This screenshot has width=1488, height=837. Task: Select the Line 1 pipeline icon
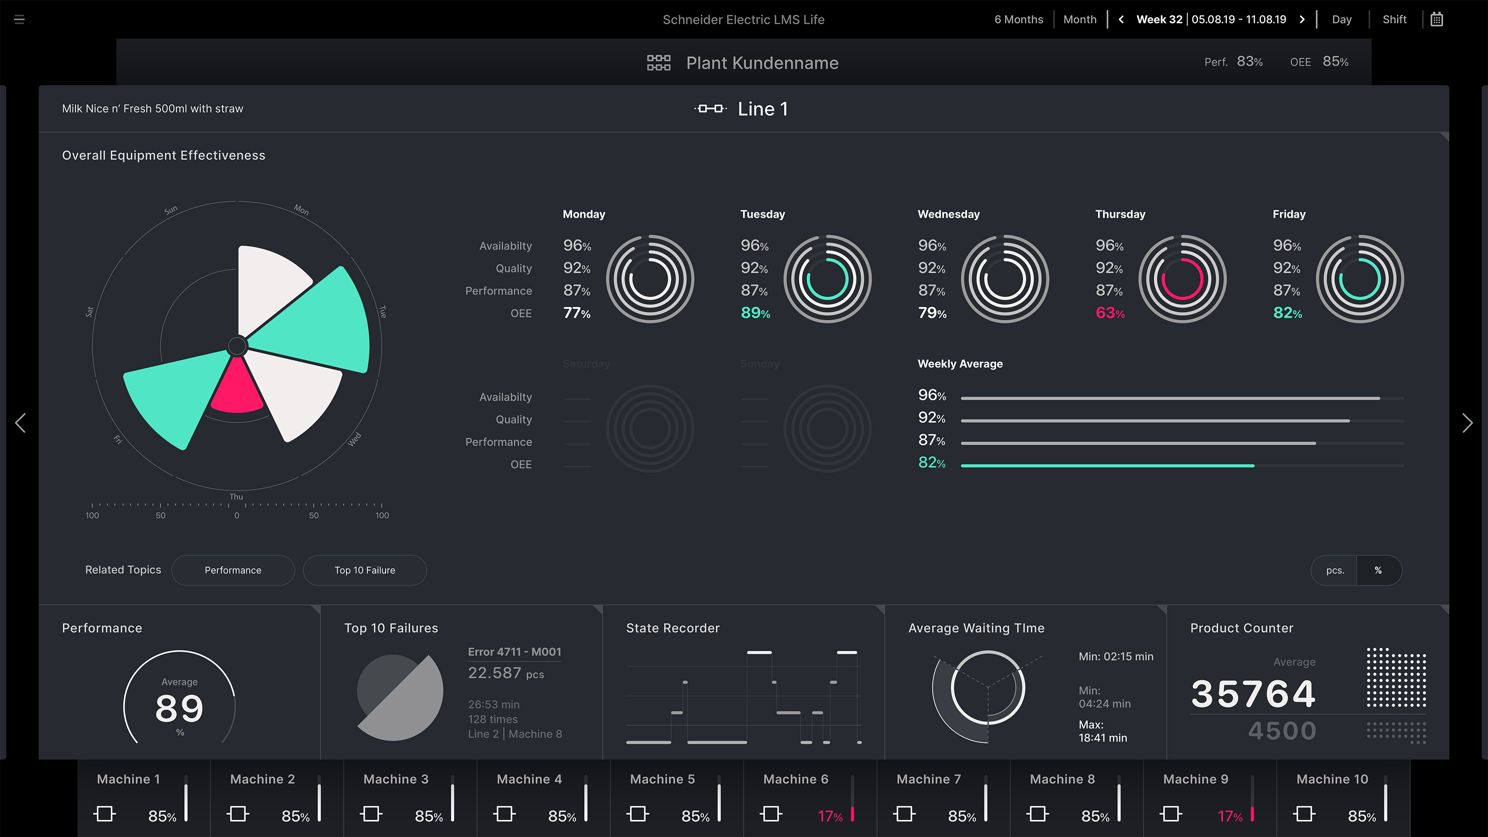[x=710, y=108]
